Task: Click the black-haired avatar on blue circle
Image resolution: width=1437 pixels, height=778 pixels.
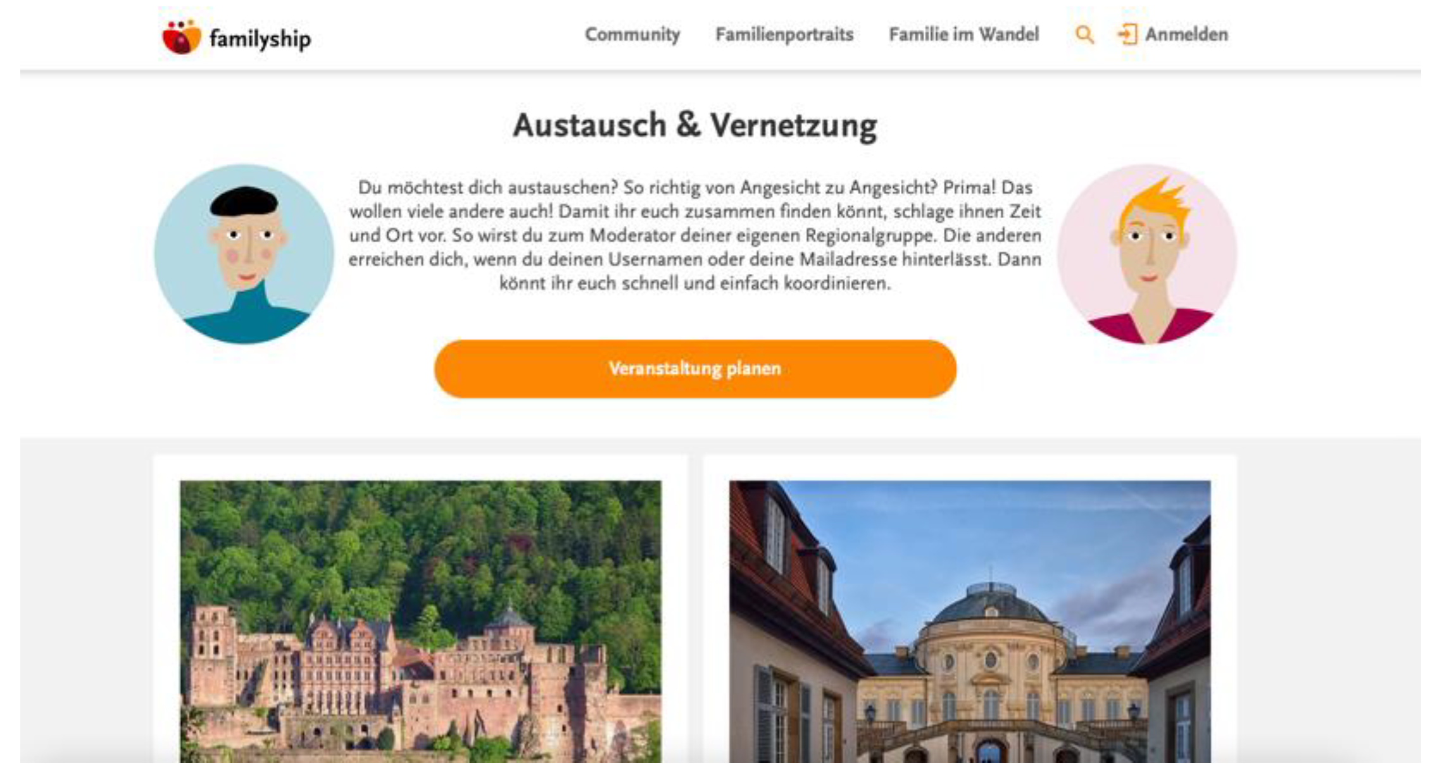Action: pyautogui.click(x=244, y=254)
